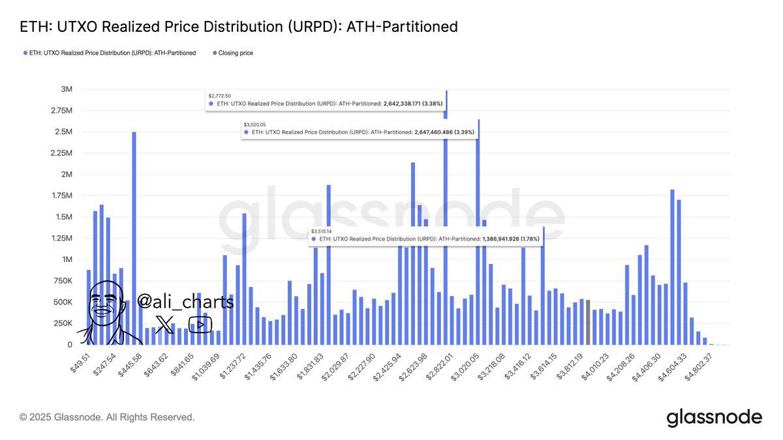
Task: Toggle the Closing price legend entry
Action: tap(235, 53)
